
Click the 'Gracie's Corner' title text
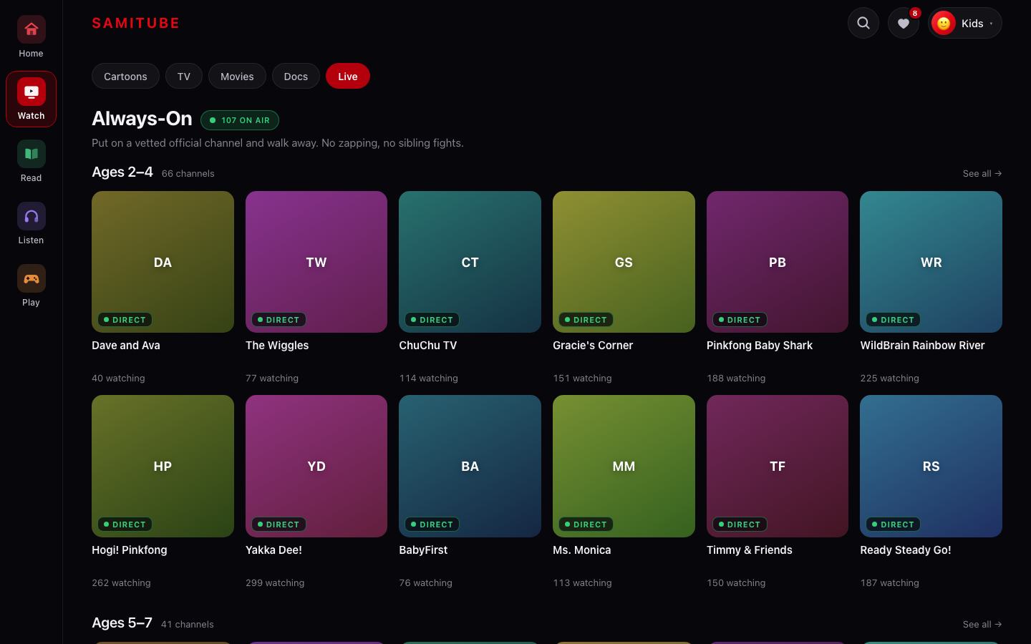(593, 346)
